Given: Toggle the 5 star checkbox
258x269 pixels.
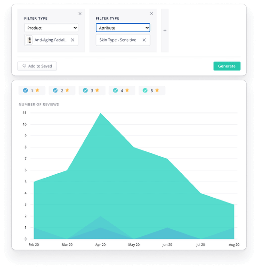Looking at the screenshot, I should point(145,90).
